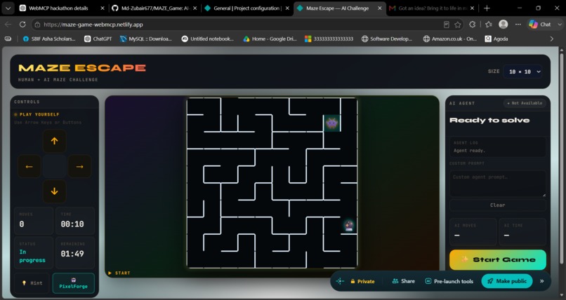The width and height of the screenshot is (566, 300).
Task: Move right with the right arrow button
Action: coord(80,166)
